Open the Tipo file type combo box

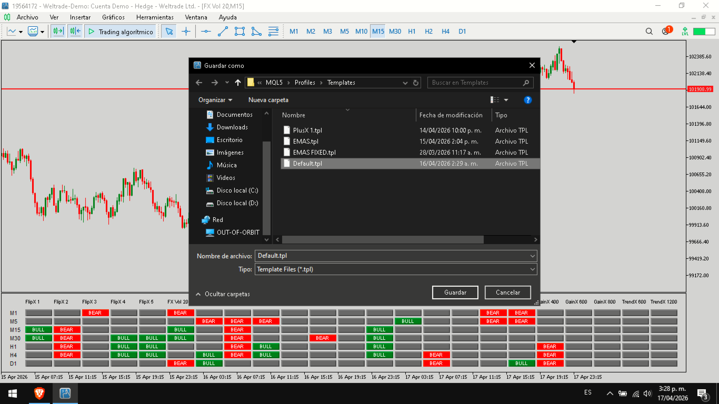pos(395,269)
